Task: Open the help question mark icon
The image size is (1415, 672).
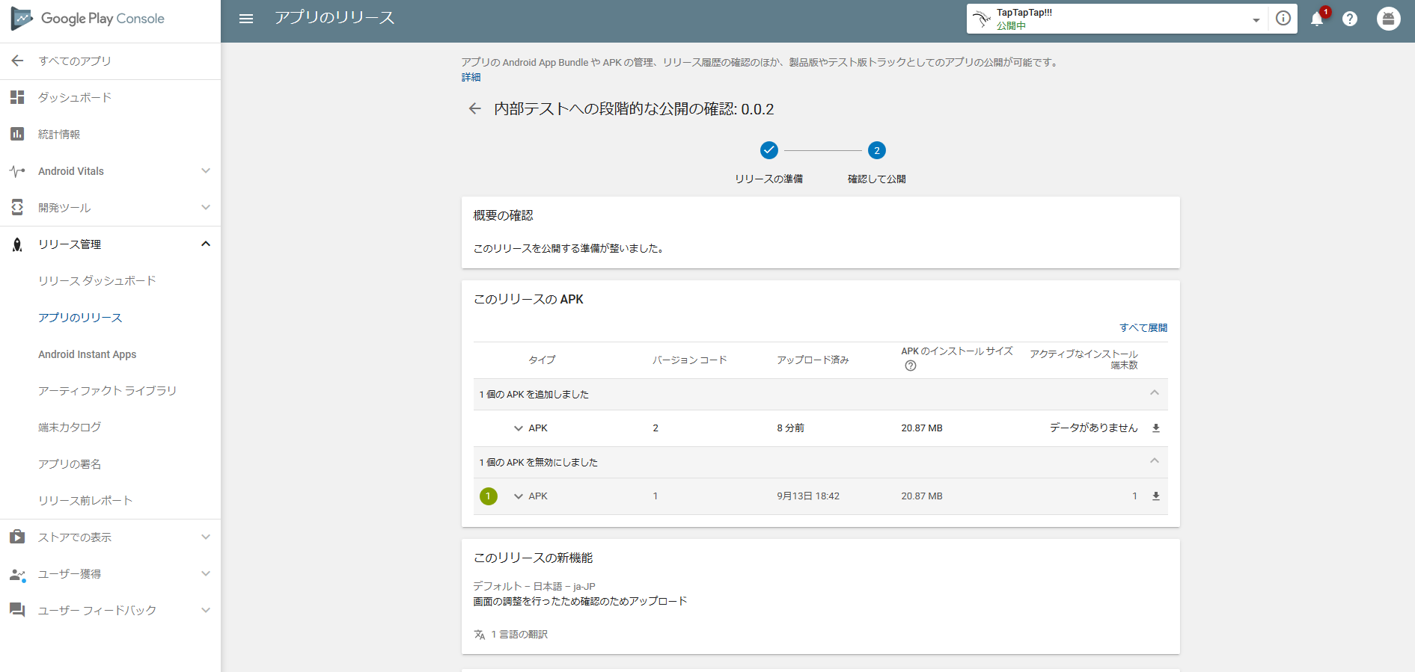Action: [x=1350, y=19]
